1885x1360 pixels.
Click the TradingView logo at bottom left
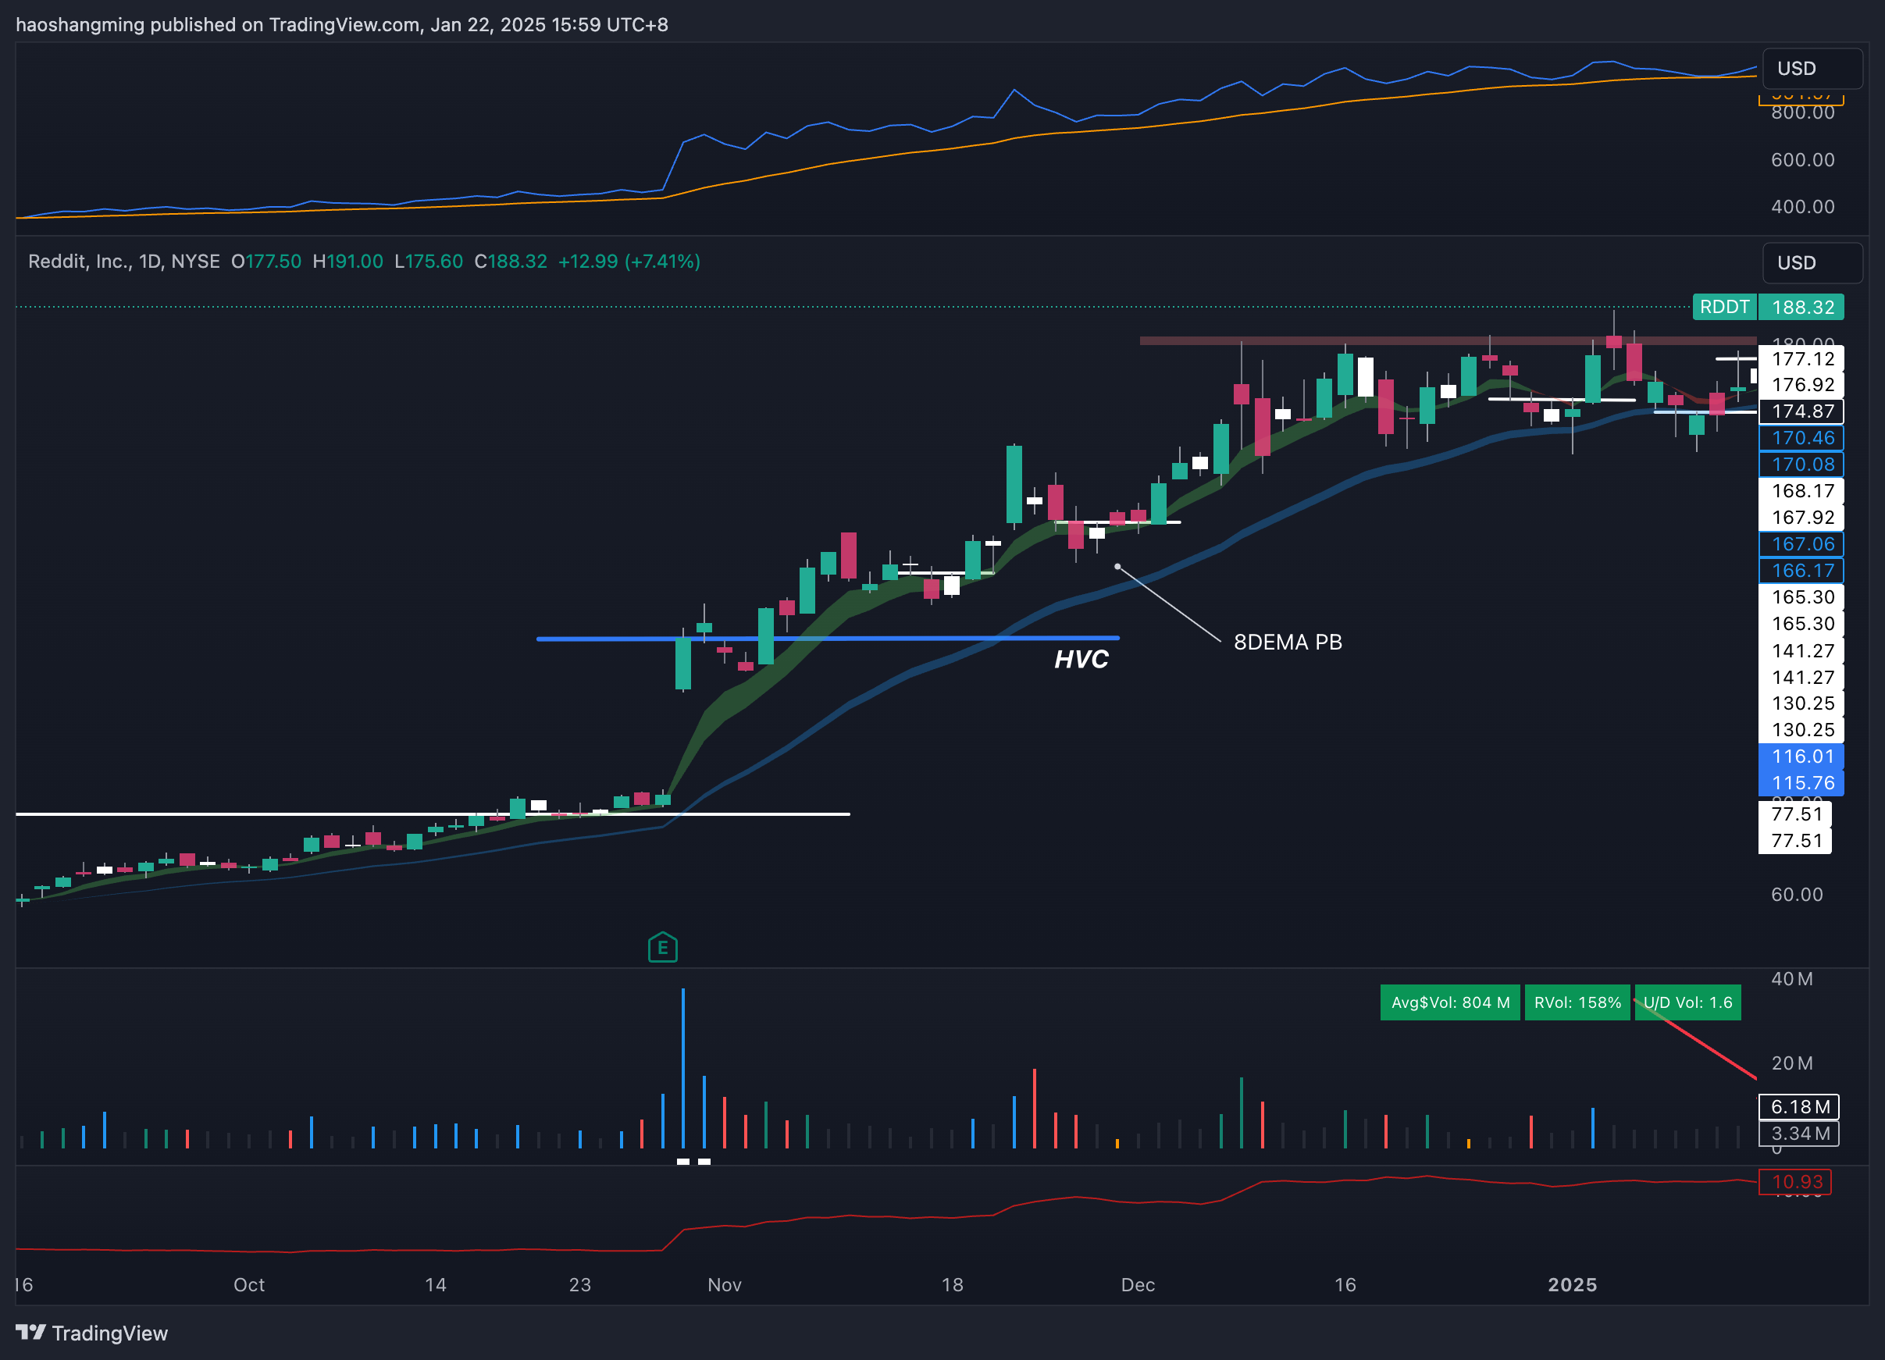[x=91, y=1333]
